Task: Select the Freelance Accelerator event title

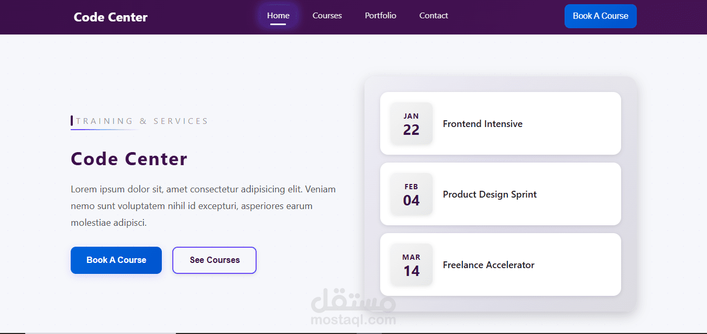Action: pos(489,265)
